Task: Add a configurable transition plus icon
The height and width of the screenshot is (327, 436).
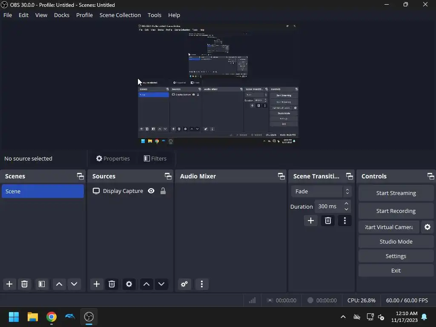Action: (311, 221)
